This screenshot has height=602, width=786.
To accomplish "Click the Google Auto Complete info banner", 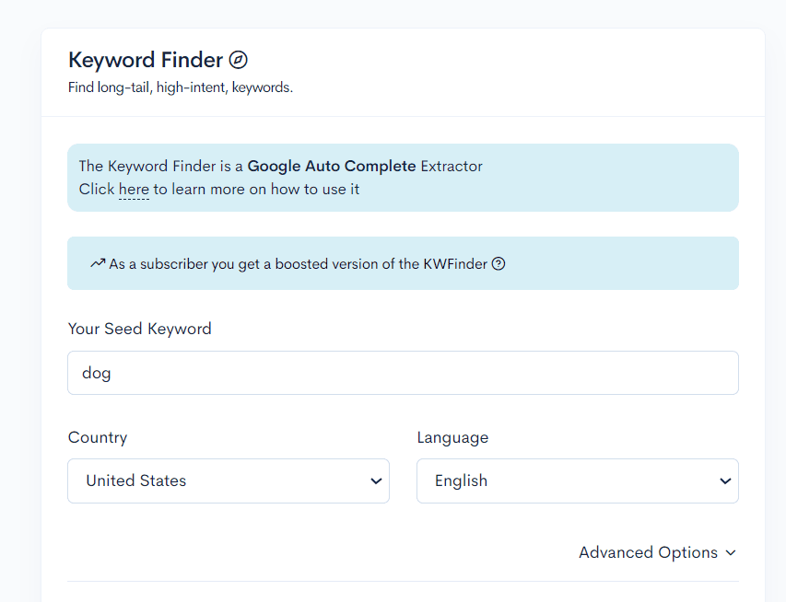I will click(x=402, y=177).
